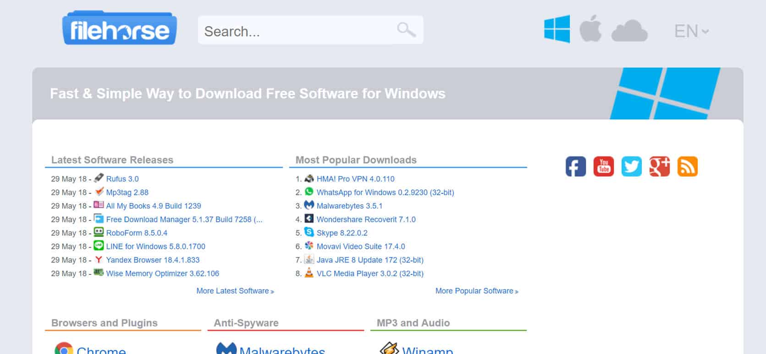Click More Latest Software link
766x354 pixels.
click(x=235, y=291)
